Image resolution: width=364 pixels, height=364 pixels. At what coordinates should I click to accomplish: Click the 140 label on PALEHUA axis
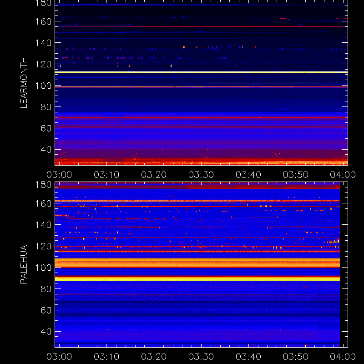(x=43, y=225)
